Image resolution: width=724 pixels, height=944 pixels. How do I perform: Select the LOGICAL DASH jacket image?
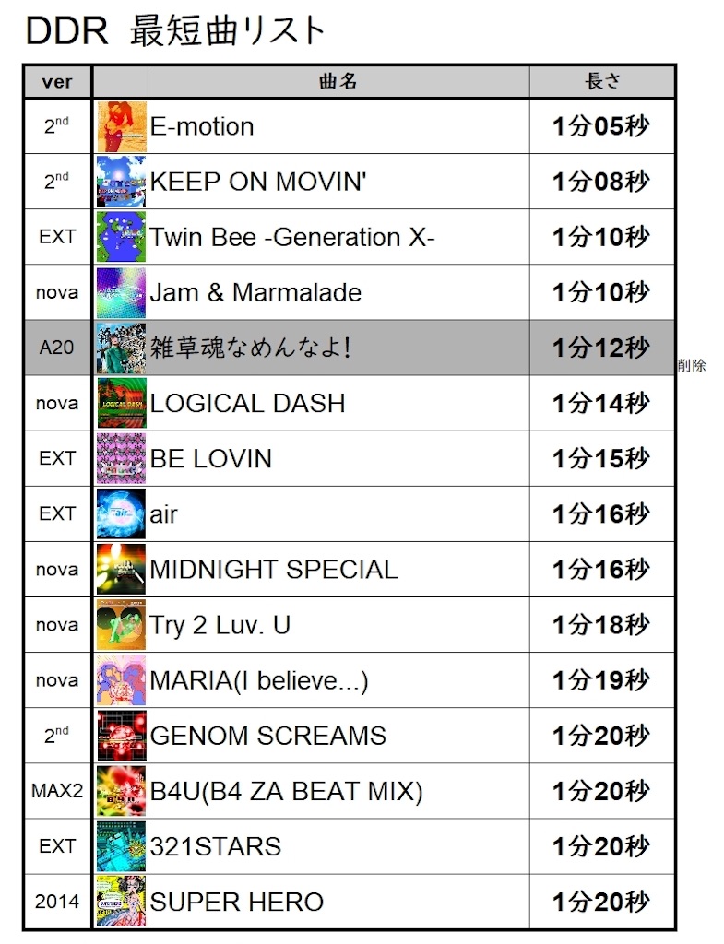click(x=121, y=404)
